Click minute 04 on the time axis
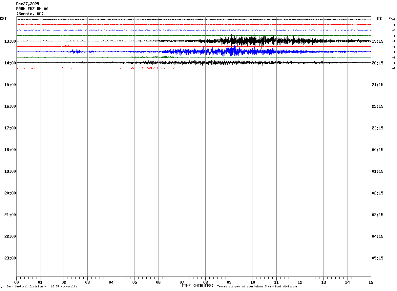 [111, 282]
